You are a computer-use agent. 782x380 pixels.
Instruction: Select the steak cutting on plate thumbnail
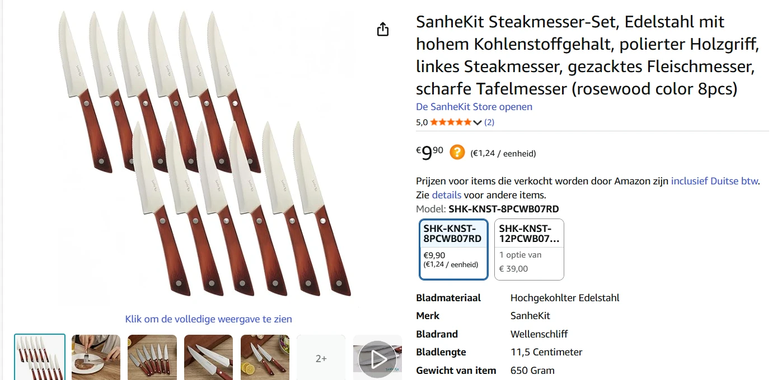[96, 357]
